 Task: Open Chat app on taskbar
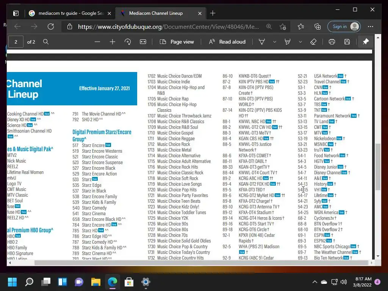79,282
